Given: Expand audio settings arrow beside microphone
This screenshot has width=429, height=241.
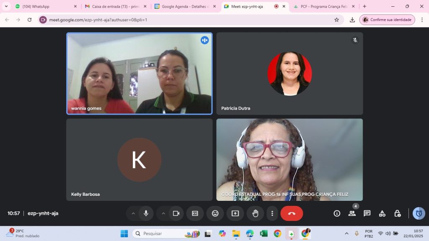Looking at the screenshot, I should (x=133, y=213).
